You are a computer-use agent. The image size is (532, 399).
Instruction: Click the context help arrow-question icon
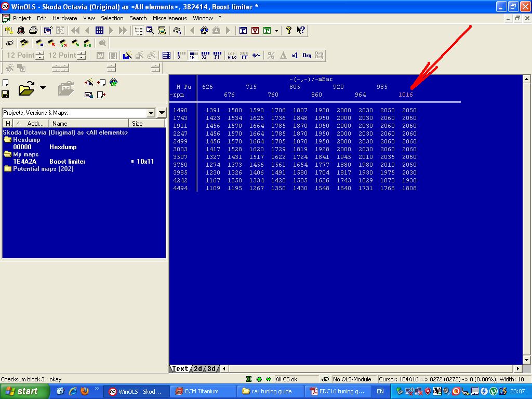300,31
